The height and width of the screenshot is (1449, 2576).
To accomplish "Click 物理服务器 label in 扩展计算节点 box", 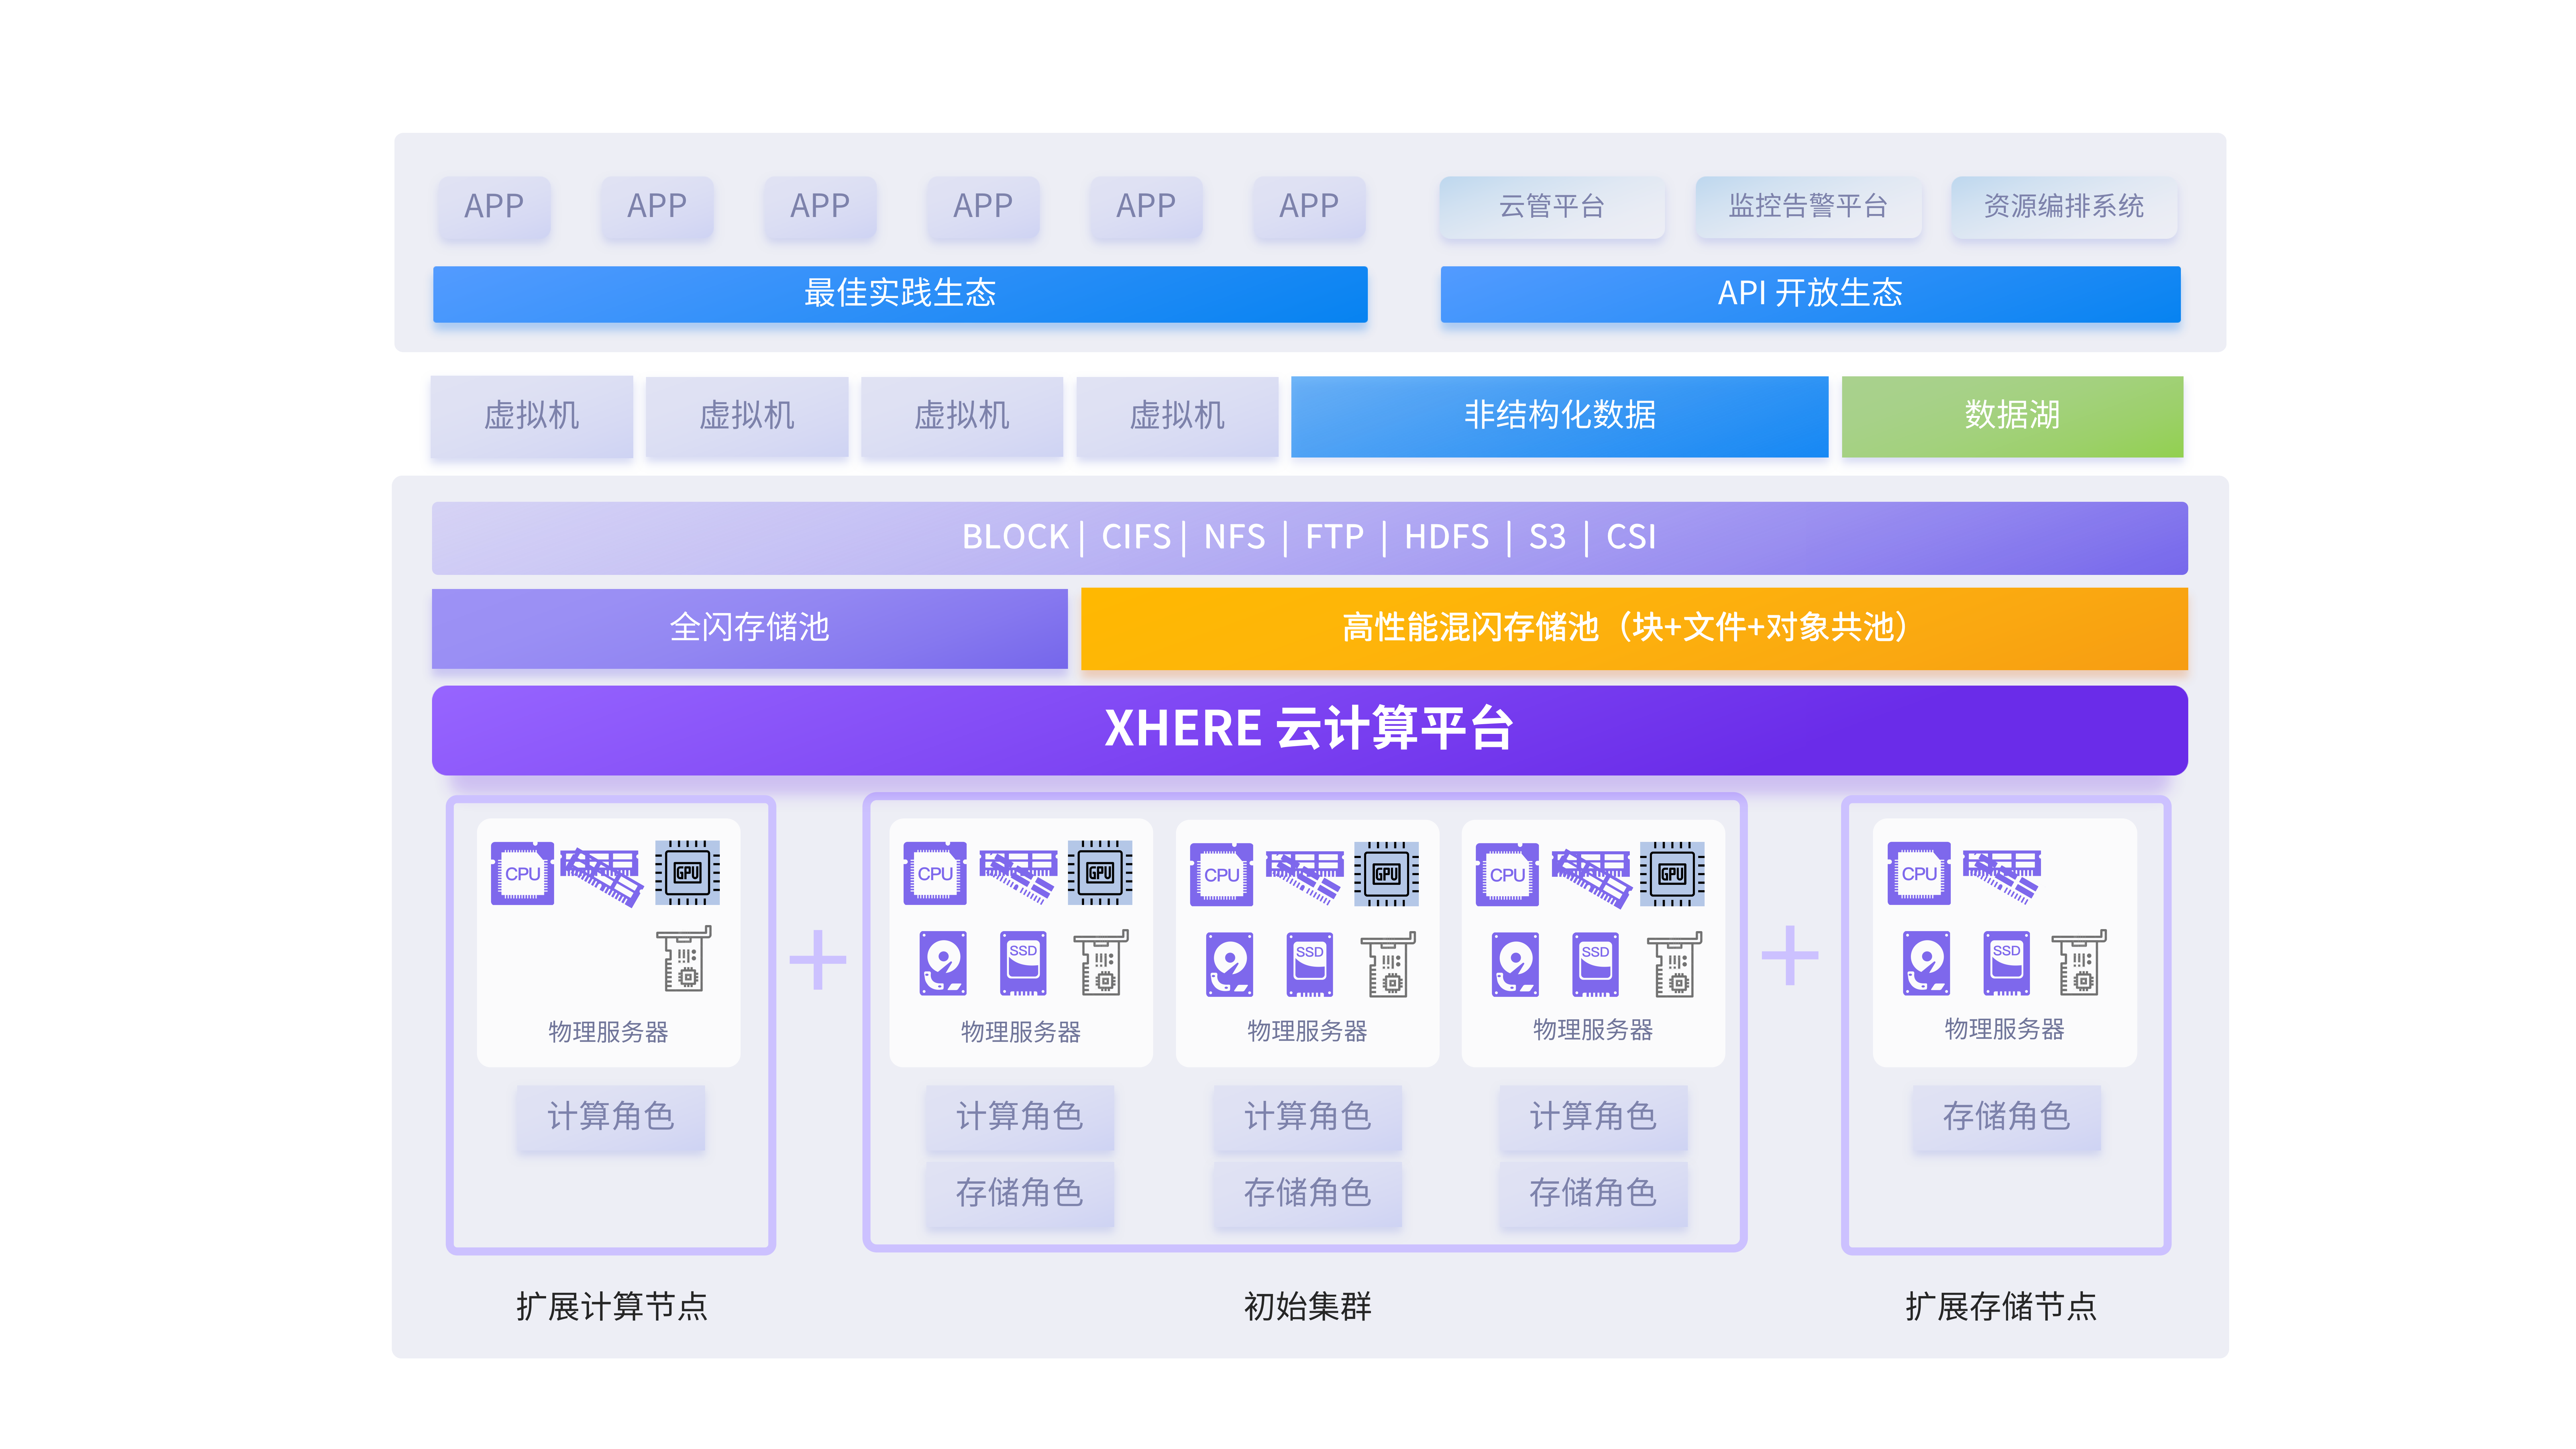I will [608, 1032].
